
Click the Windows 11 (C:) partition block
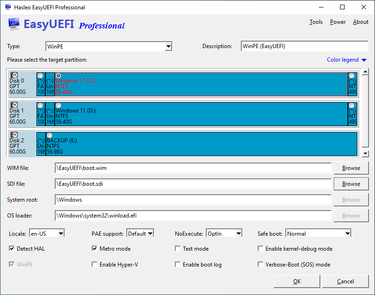tap(201, 84)
